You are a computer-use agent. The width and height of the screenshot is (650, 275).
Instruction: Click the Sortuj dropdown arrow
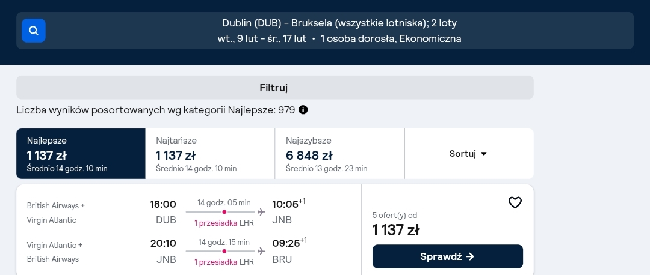pos(484,154)
